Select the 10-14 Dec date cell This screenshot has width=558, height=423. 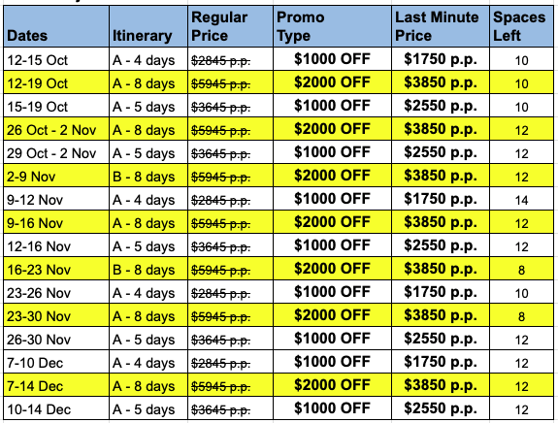(x=56, y=408)
